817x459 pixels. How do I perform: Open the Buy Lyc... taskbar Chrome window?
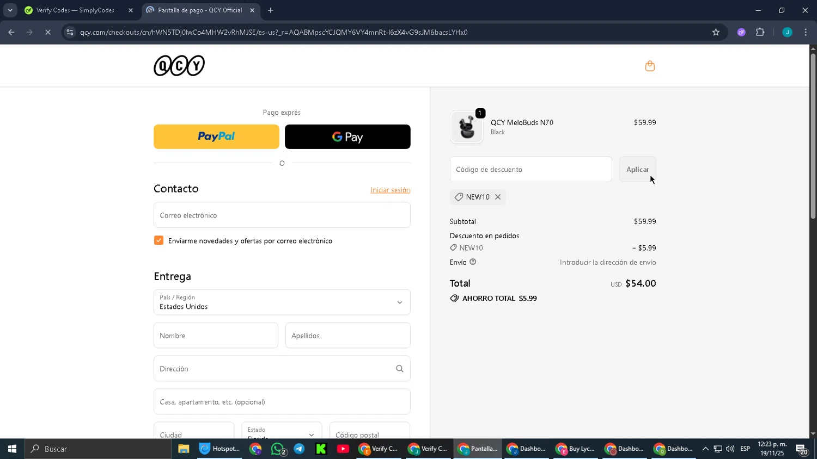(576, 449)
